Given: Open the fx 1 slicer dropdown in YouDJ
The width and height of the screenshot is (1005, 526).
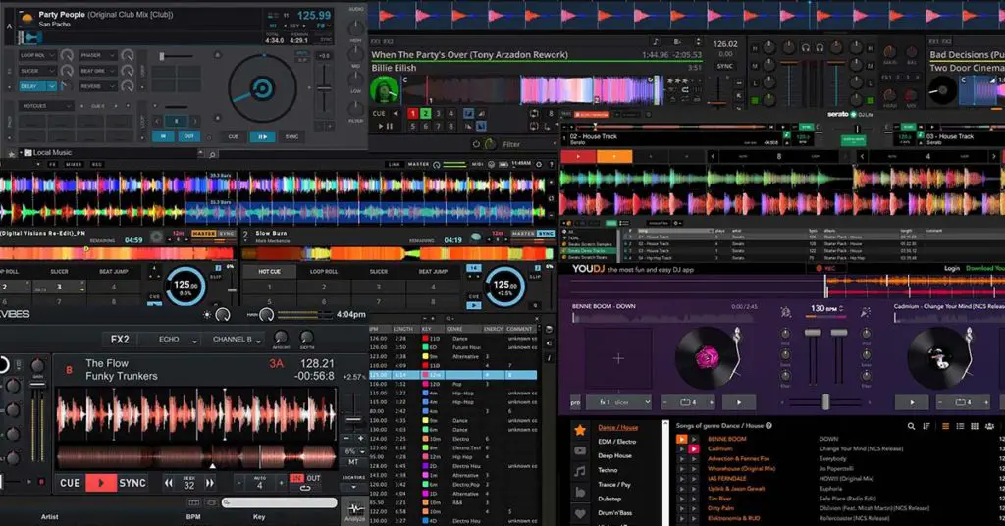Looking at the screenshot, I should pos(618,402).
